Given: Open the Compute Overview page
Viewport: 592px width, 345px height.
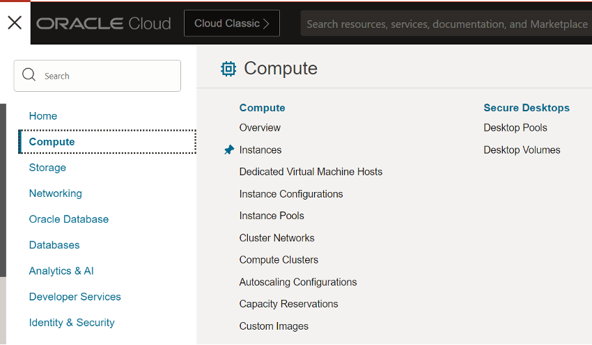Looking at the screenshot, I should 260,128.
